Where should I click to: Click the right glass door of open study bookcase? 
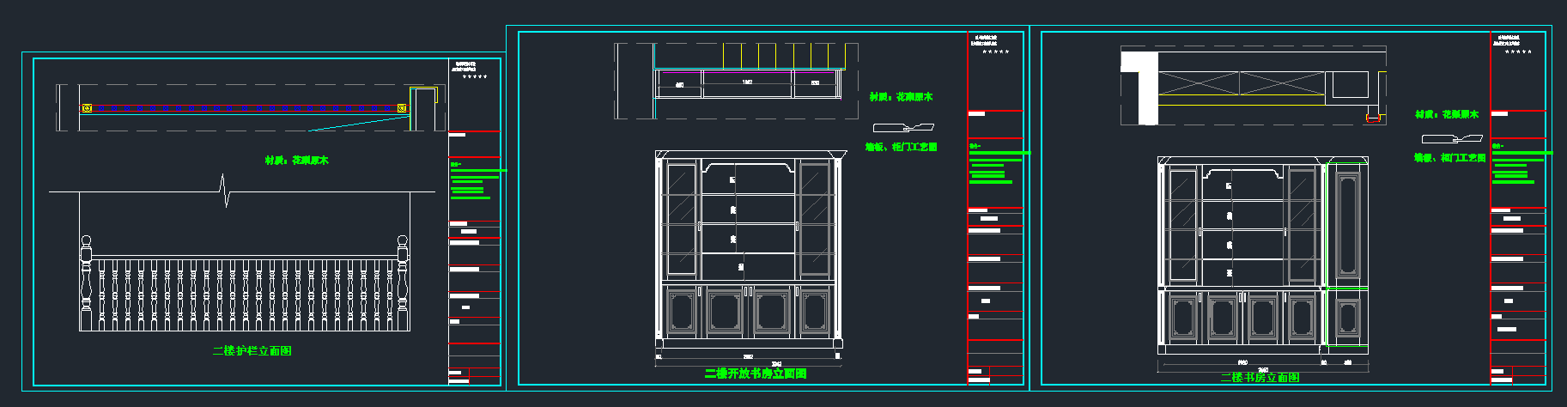813,219
